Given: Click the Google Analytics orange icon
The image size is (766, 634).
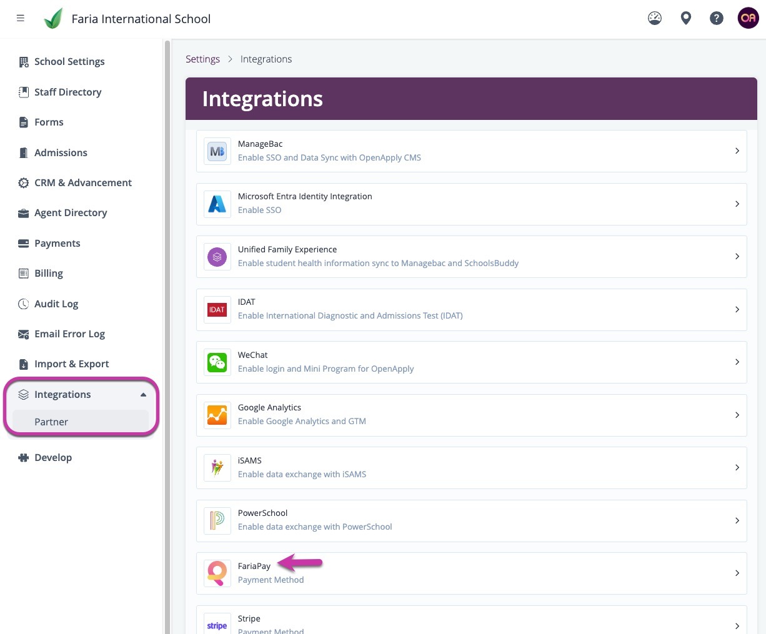Looking at the screenshot, I should tap(217, 415).
